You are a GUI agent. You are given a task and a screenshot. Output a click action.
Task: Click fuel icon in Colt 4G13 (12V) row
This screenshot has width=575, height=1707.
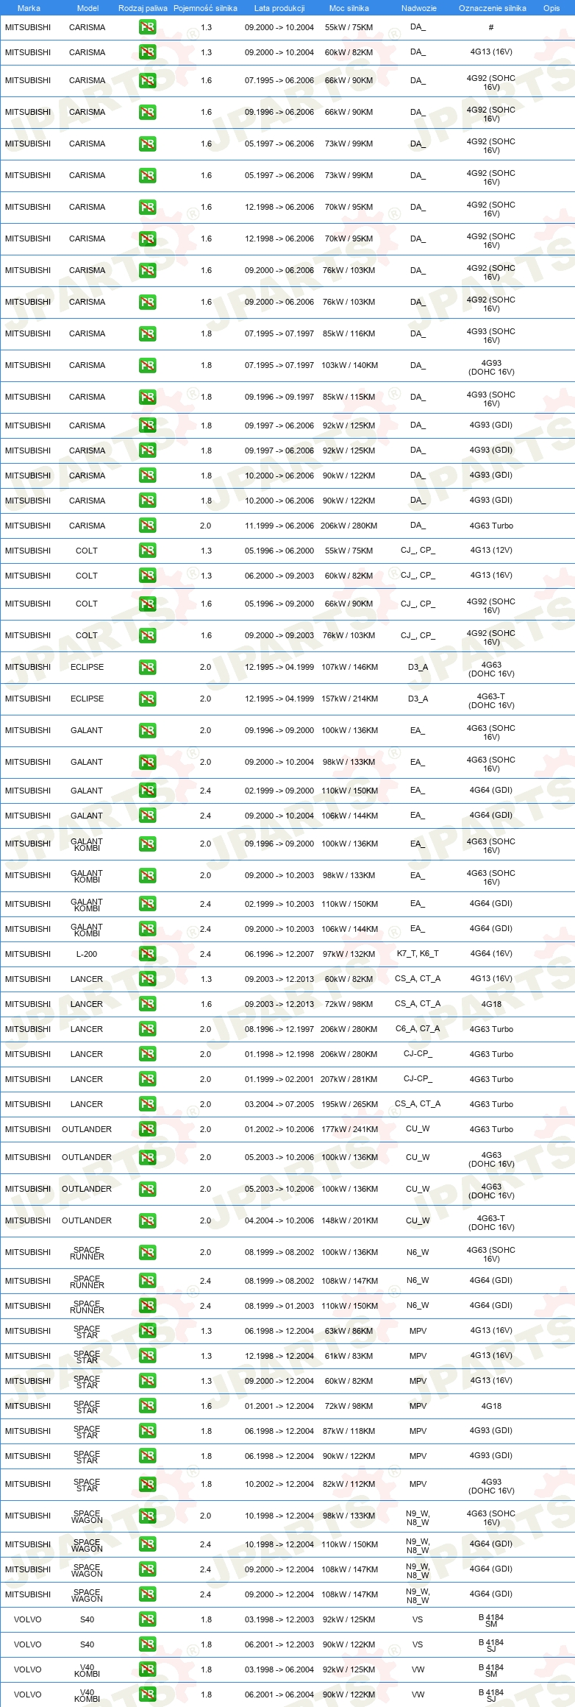tap(147, 551)
